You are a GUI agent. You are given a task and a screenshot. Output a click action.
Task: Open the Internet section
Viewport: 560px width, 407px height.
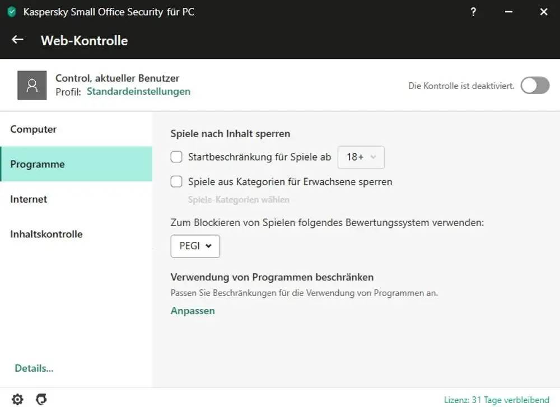(29, 199)
